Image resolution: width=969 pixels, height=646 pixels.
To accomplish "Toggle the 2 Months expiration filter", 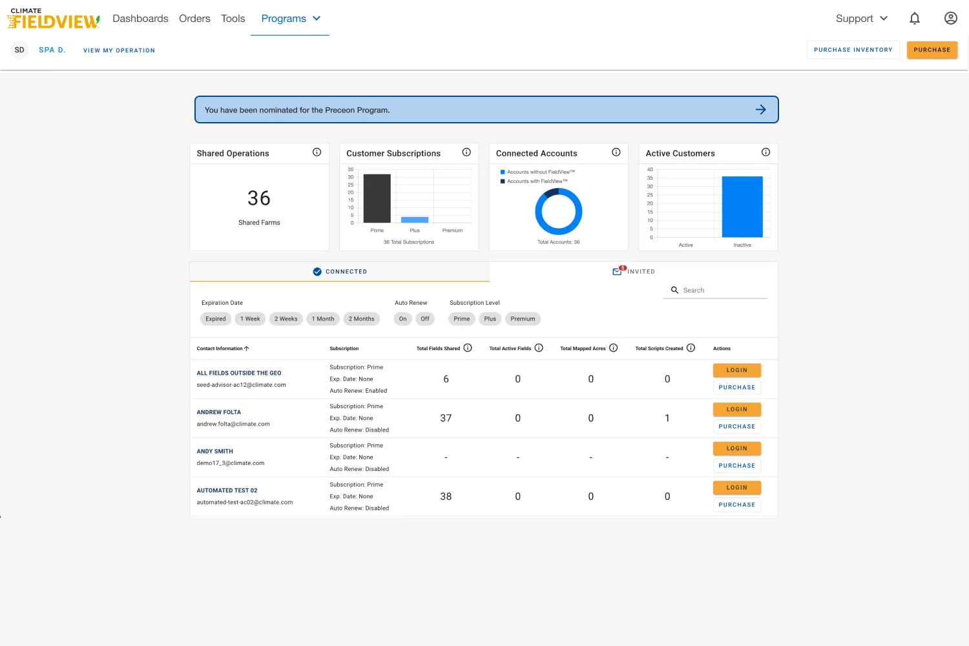I will 362,319.
